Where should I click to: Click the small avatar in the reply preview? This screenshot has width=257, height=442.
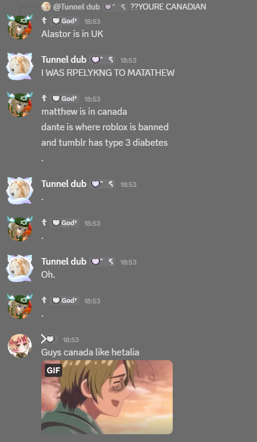click(x=45, y=7)
